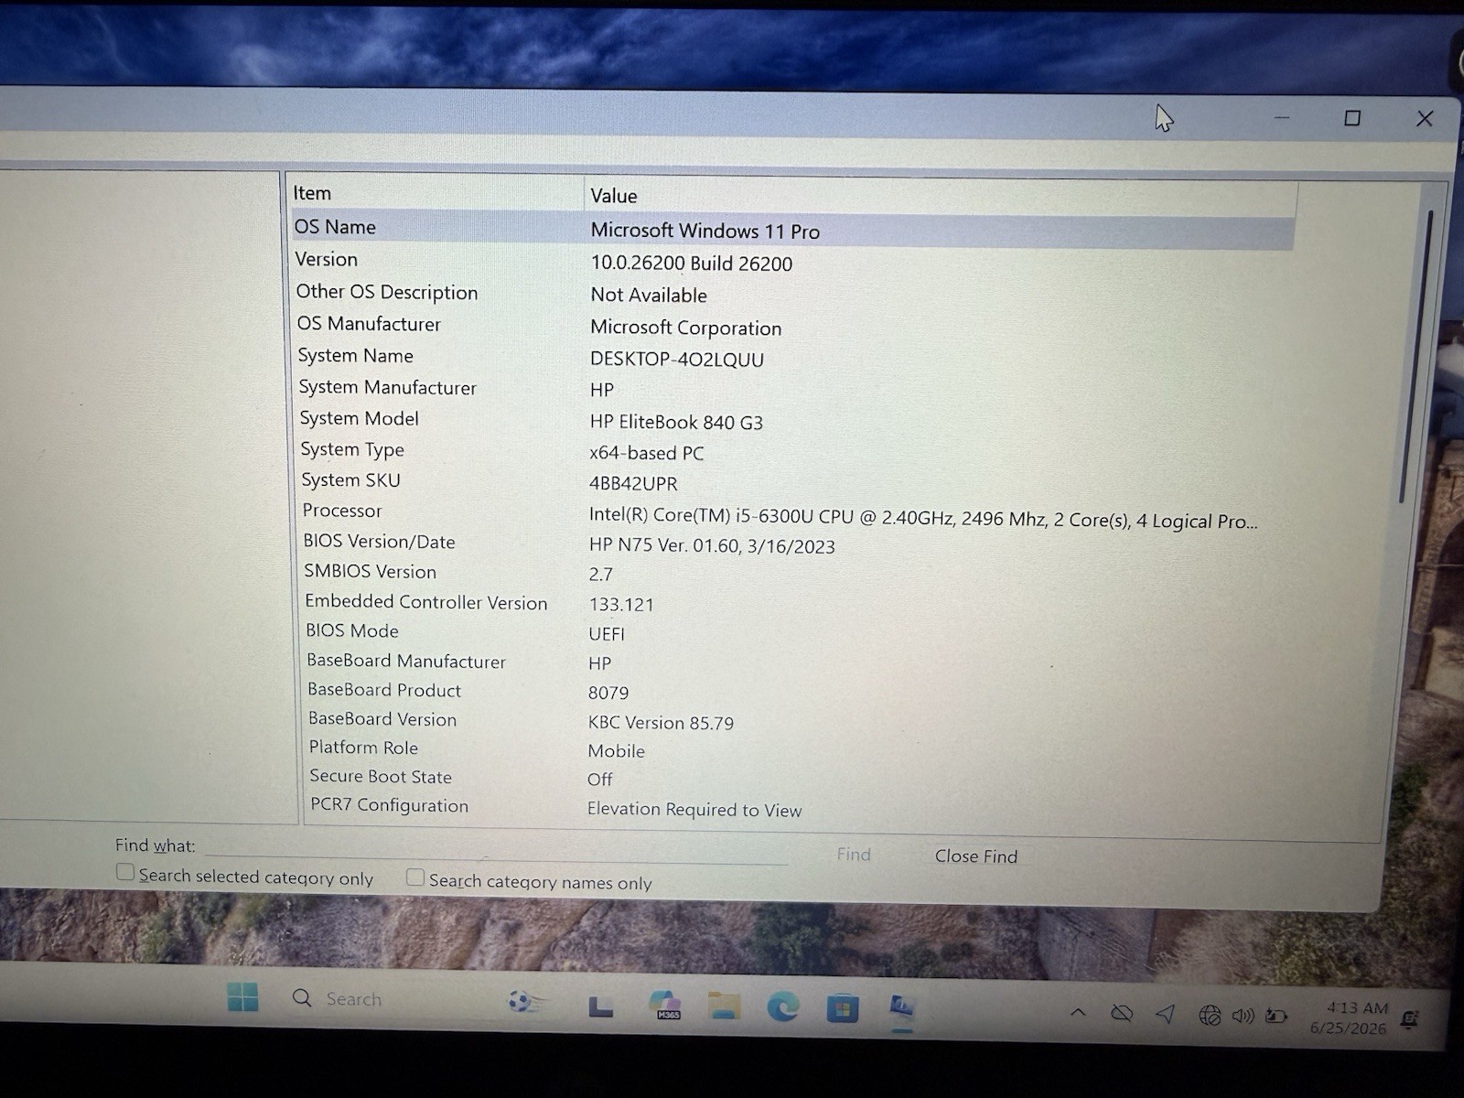Click the Intel Core i5-6300U processor value
Image resolution: width=1464 pixels, height=1098 pixels.
(922, 519)
